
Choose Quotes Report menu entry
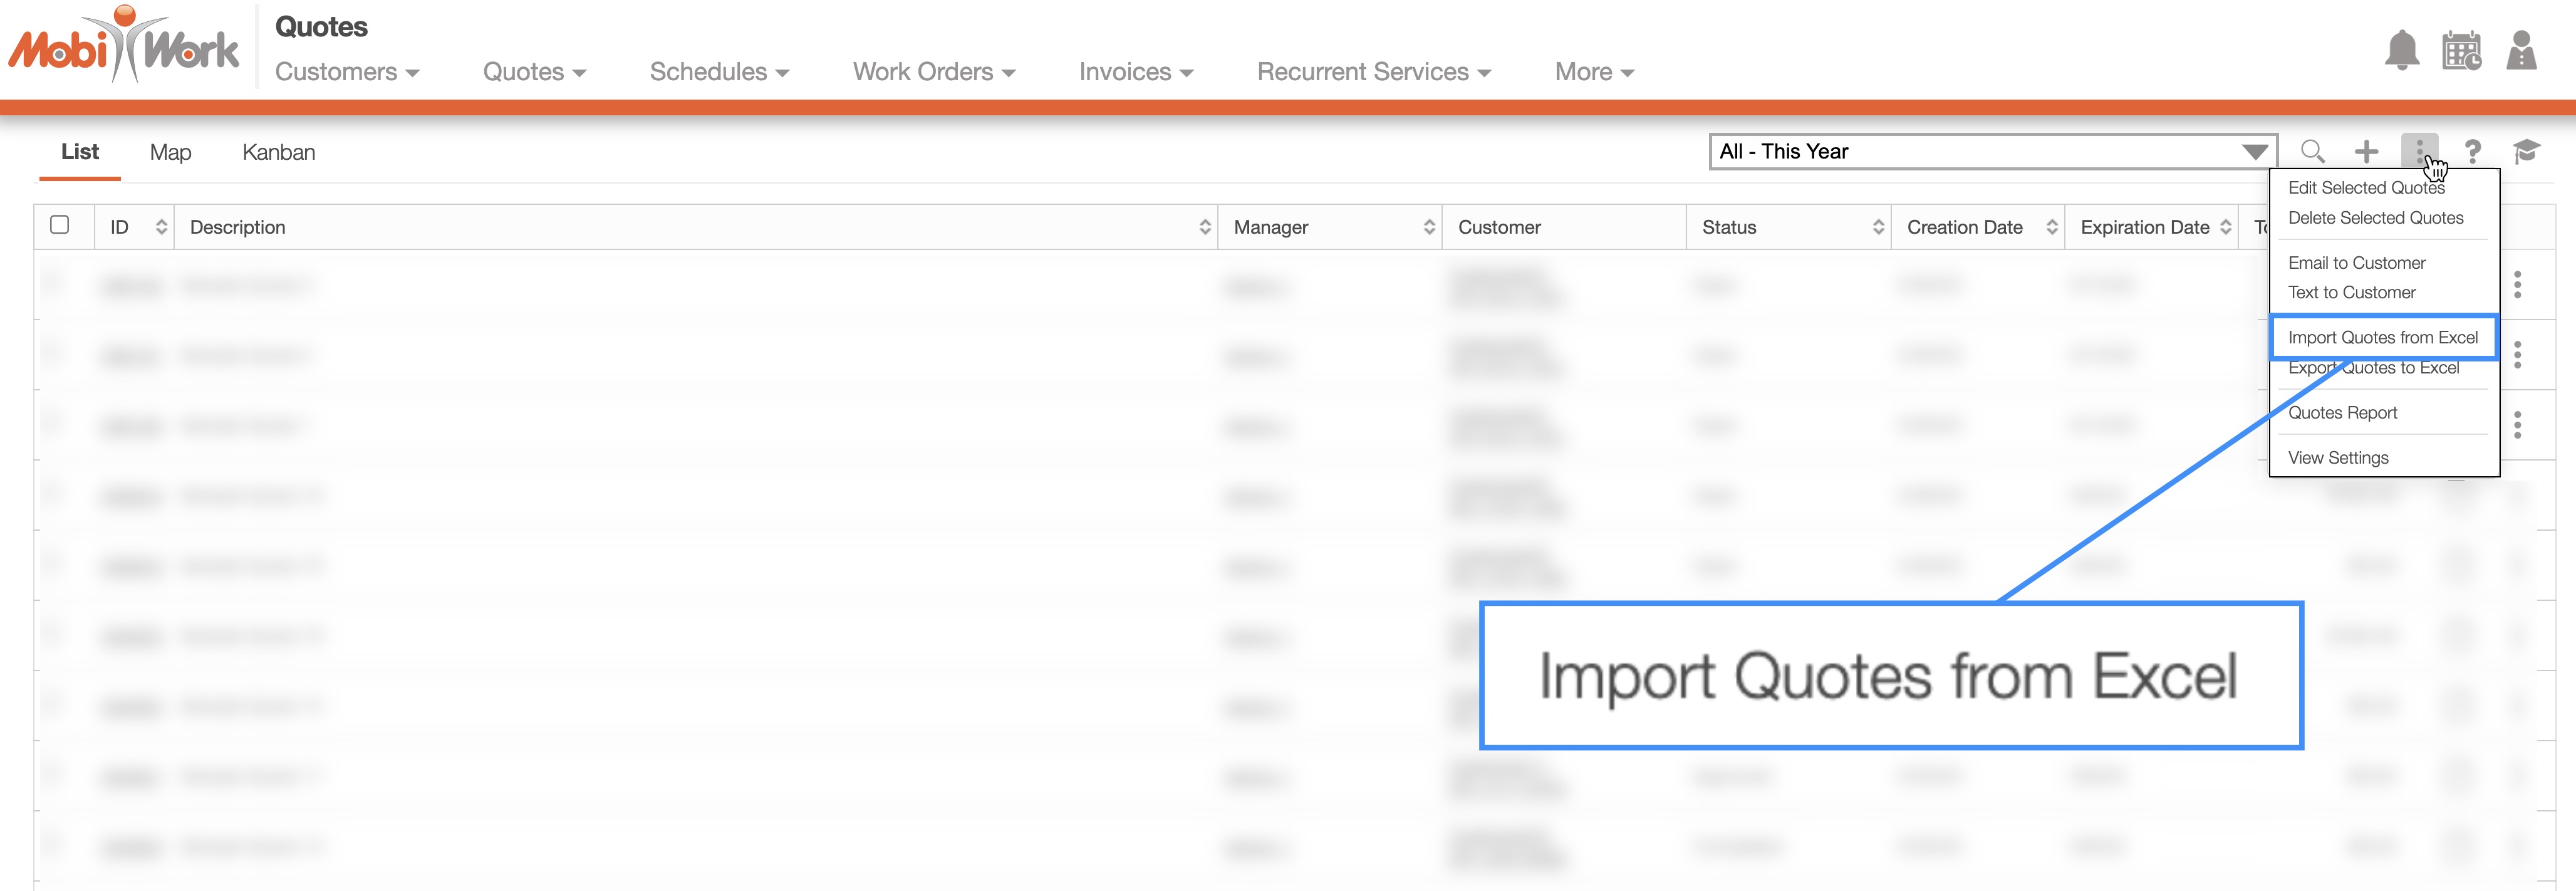[x=2342, y=413]
